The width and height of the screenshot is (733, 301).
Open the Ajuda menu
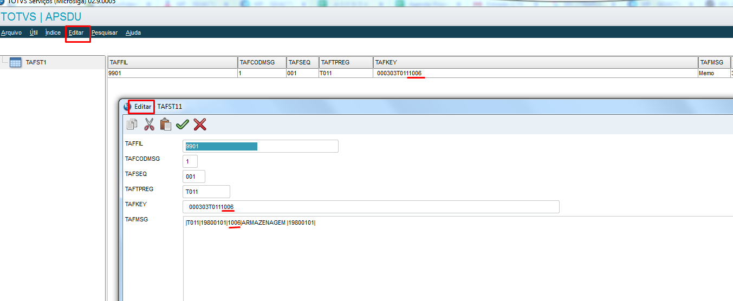(x=133, y=32)
